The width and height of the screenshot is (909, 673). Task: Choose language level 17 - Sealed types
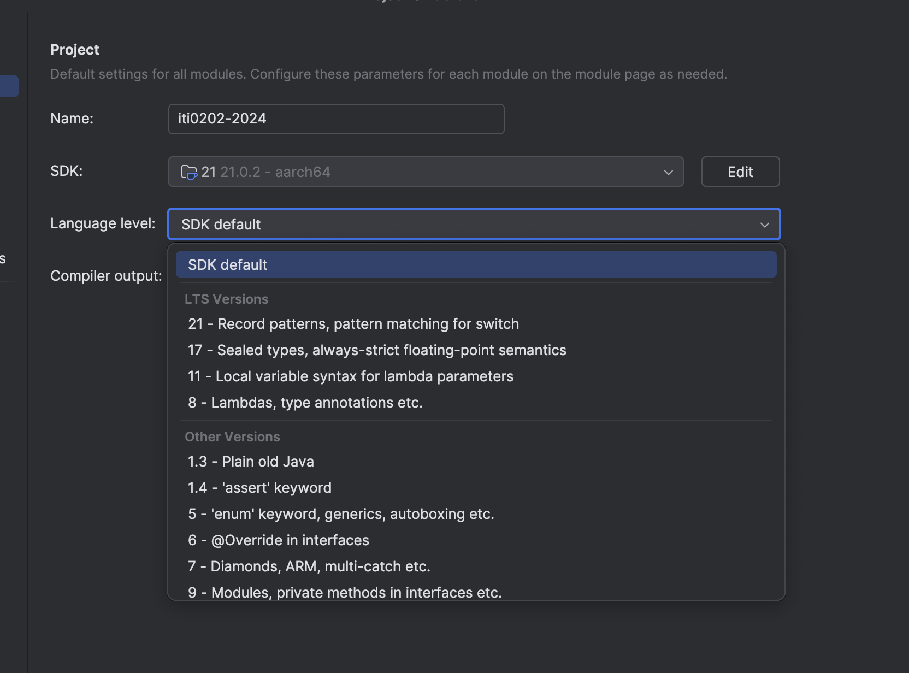(x=476, y=350)
